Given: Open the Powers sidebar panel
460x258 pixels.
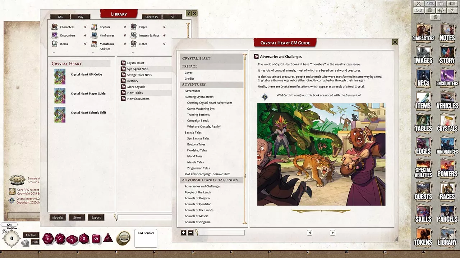Looking at the screenshot, I should tap(447, 168).
